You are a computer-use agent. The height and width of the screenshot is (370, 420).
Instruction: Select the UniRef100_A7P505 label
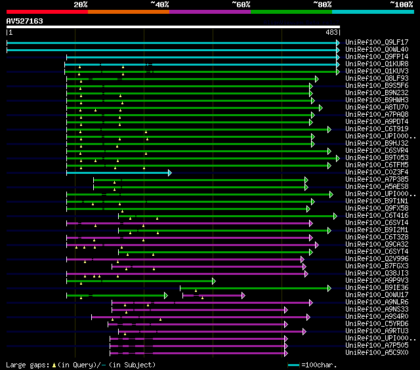coord(377,346)
